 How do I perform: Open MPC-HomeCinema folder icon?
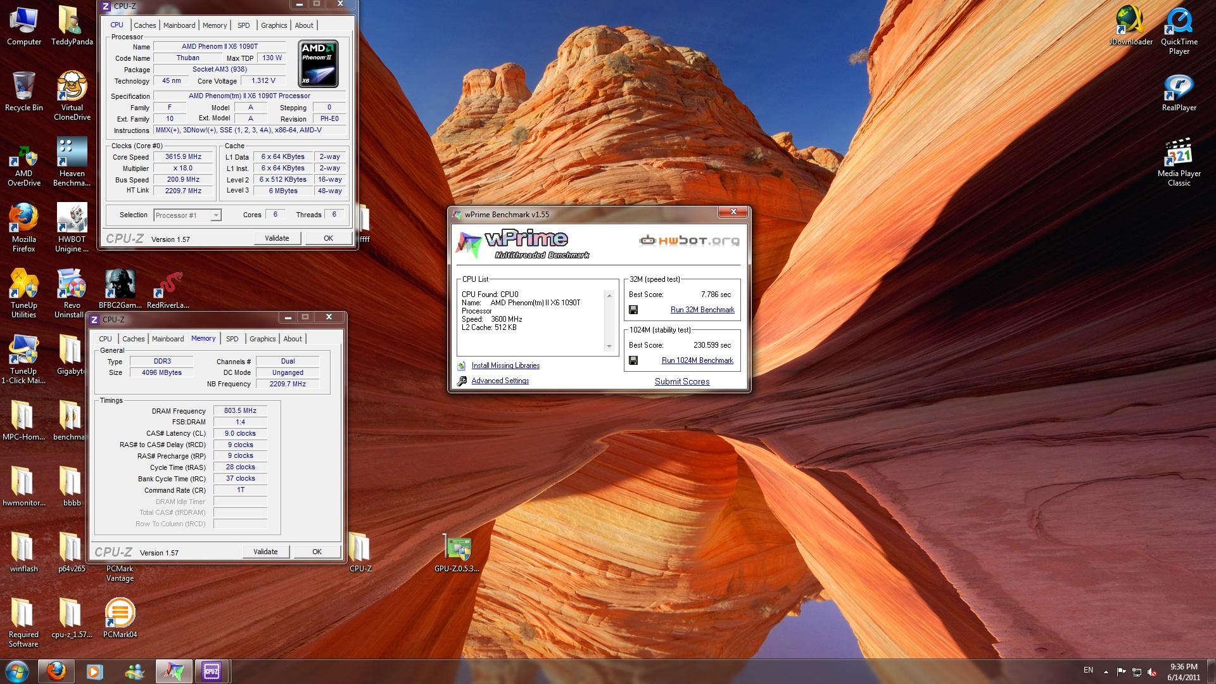23,421
